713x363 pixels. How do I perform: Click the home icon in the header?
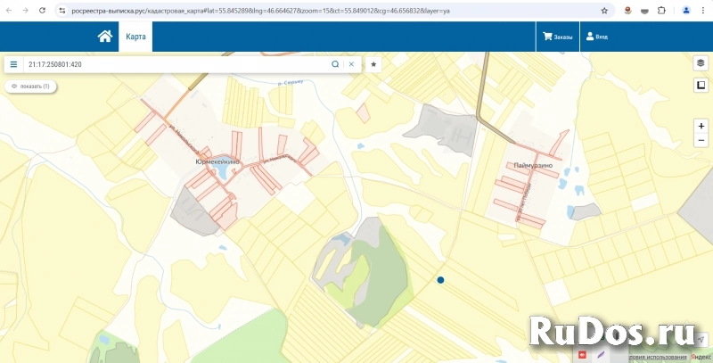pos(105,37)
